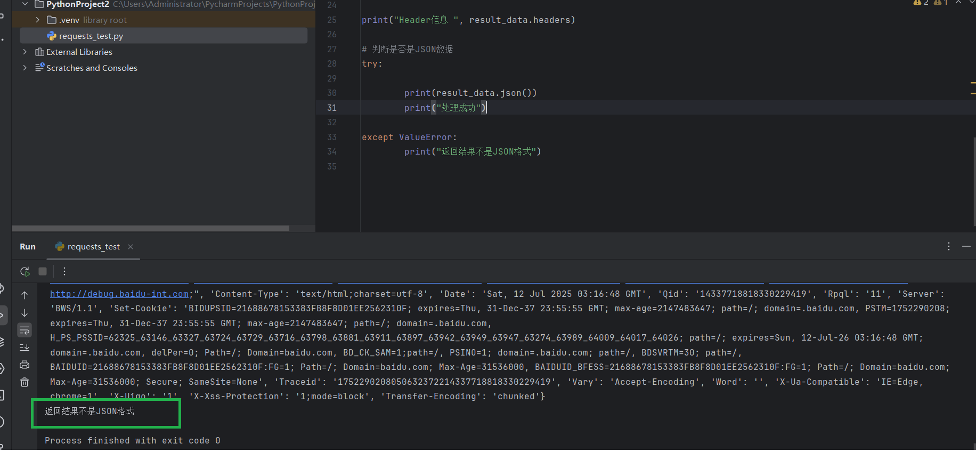Screen dimensions: 976x452
Task: Click the print("返回结果不是JSON格式") code line
Action: 473,151
